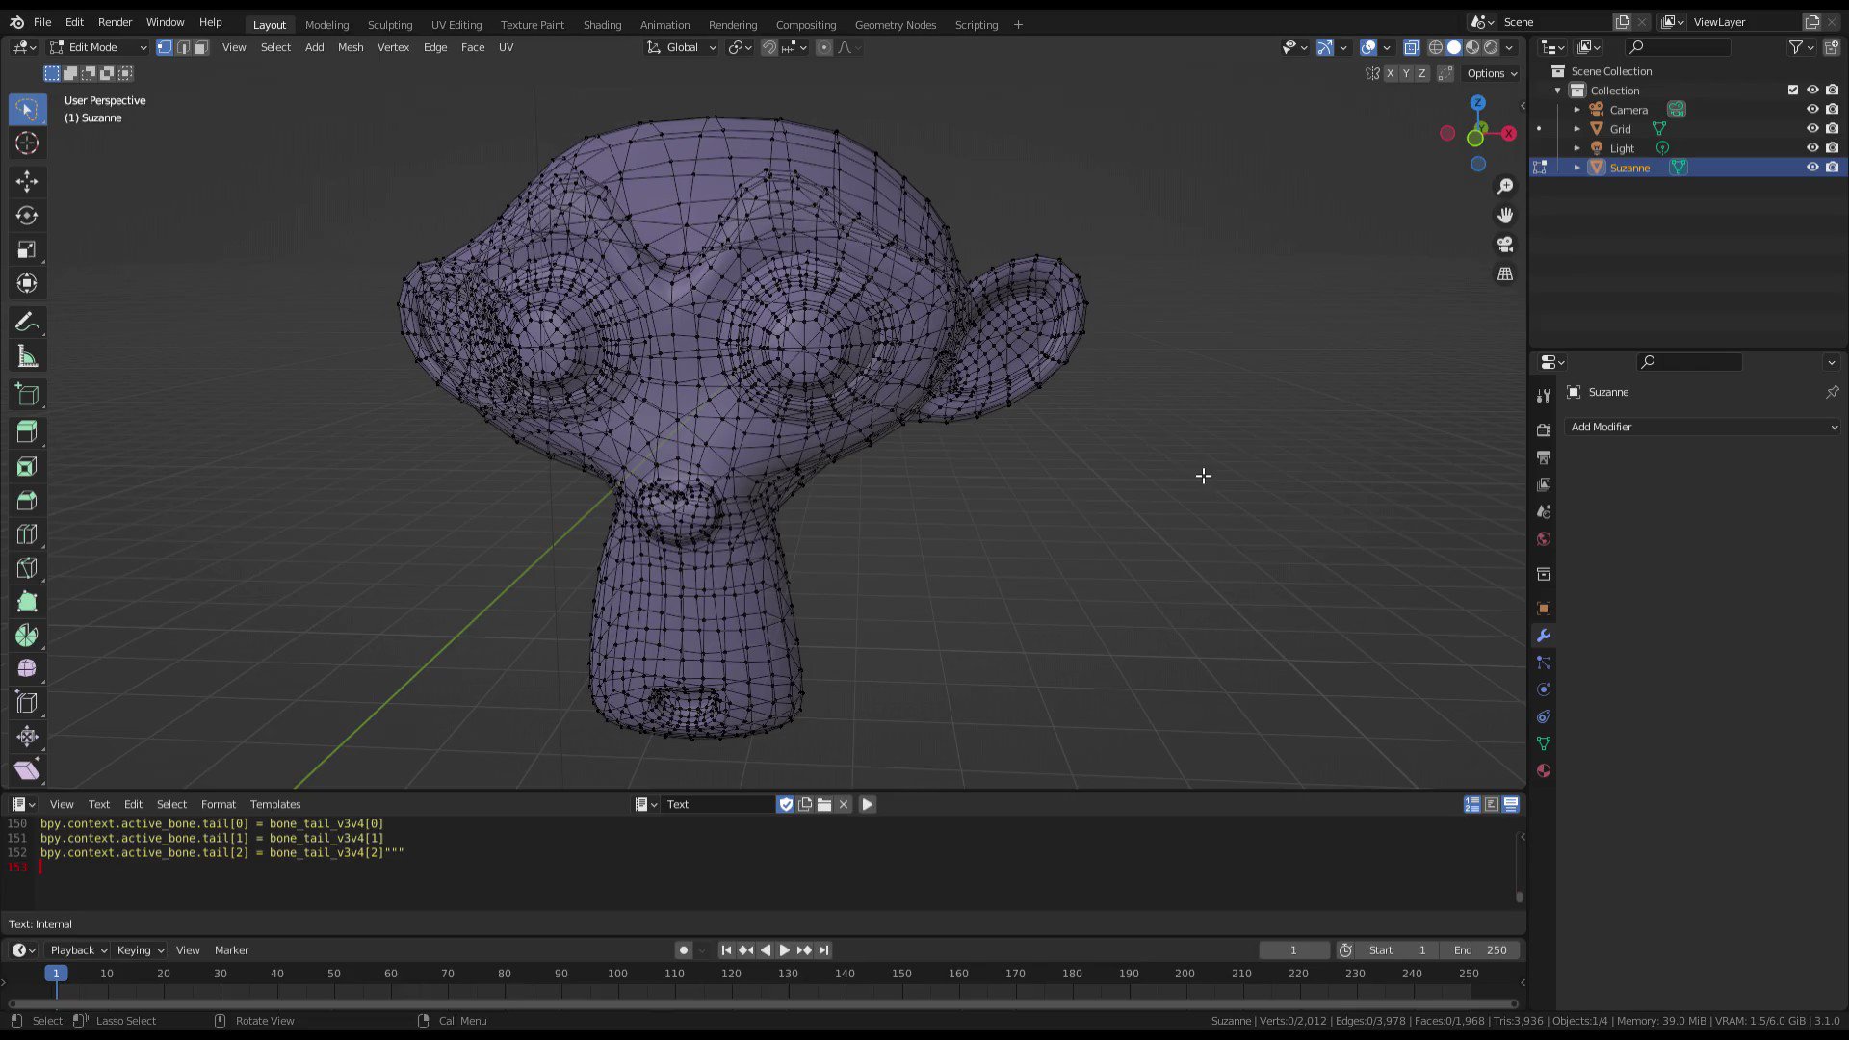
Task: Activate the Measure tool
Action: pyautogui.click(x=27, y=357)
